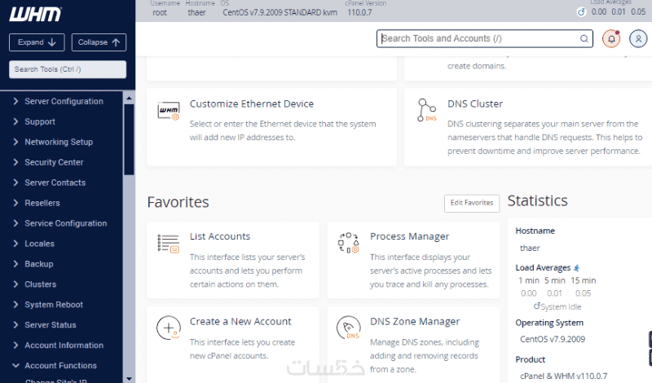Viewport: 652px width, 383px height.
Task: Click the Load Averages pin icon in Statistics
Action: (577, 268)
